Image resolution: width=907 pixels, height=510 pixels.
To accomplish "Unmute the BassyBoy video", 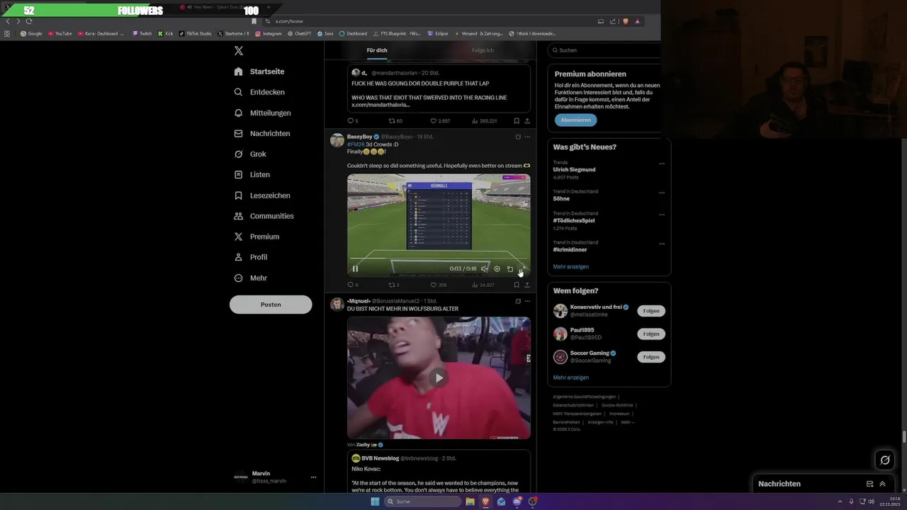I will click(x=484, y=268).
